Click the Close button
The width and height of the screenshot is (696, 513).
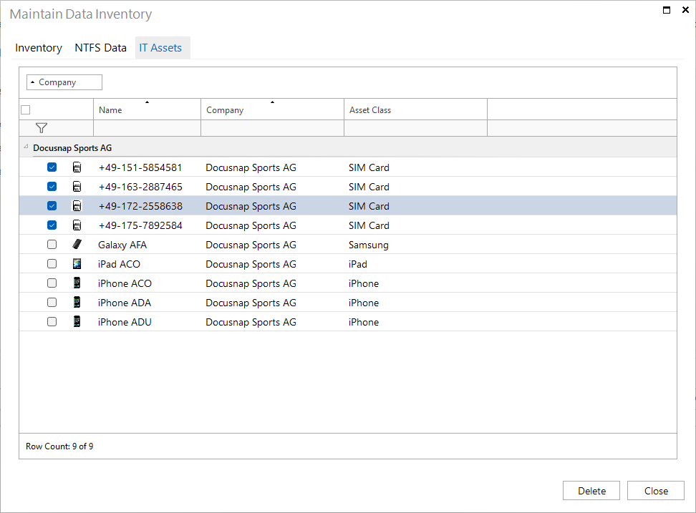click(x=656, y=491)
